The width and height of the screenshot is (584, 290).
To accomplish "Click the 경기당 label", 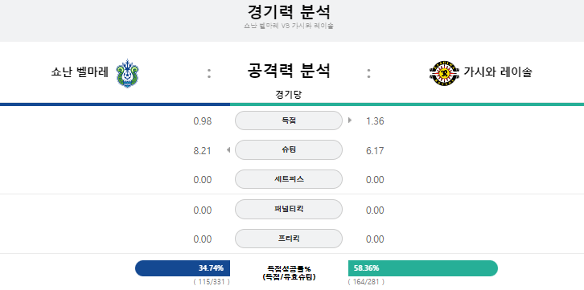I will (x=289, y=95).
